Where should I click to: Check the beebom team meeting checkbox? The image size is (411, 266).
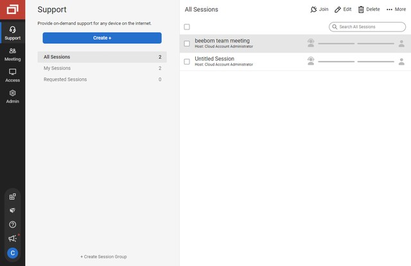[187, 44]
